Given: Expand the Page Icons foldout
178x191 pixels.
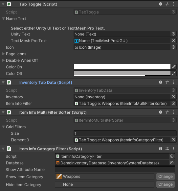Looking at the screenshot, I should click(3, 54).
